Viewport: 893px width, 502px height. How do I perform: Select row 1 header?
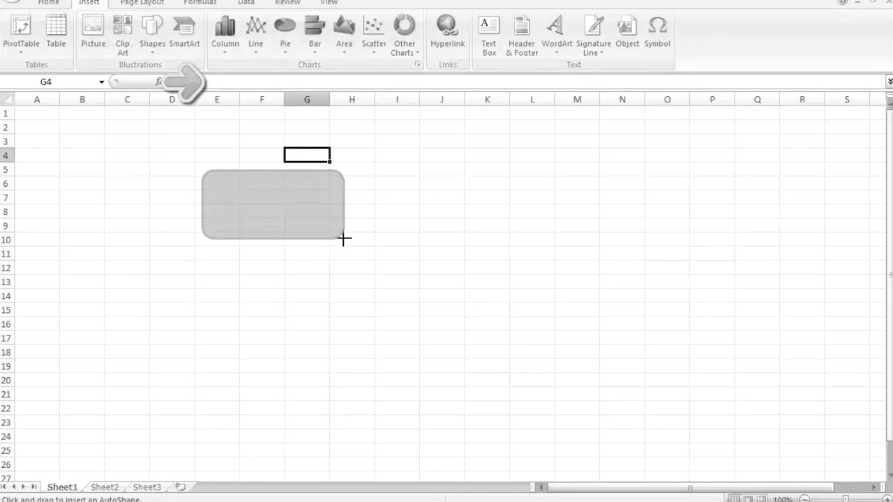coord(7,113)
